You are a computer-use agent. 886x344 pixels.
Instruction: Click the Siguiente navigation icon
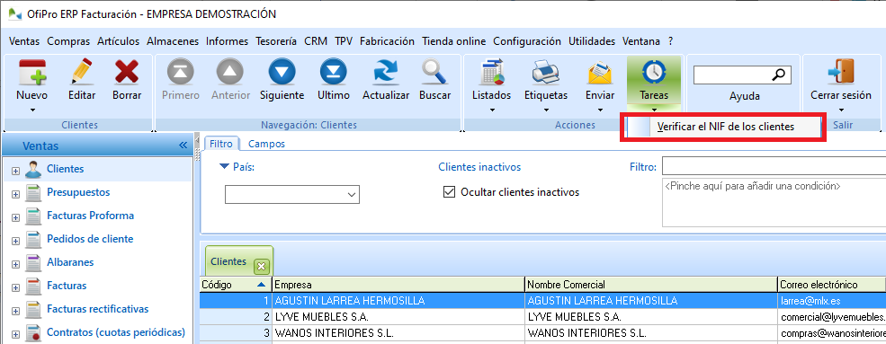point(282,72)
